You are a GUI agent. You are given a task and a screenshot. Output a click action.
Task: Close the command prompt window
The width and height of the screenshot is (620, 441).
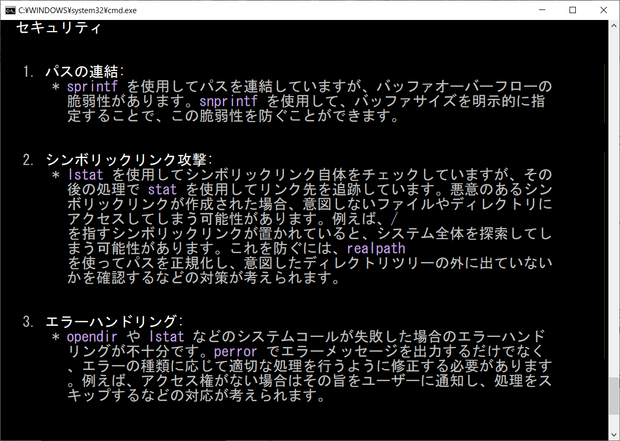click(x=602, y=10)
